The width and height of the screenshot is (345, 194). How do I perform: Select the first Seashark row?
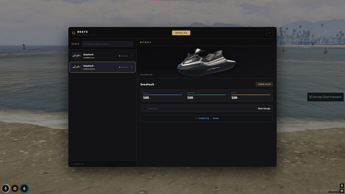pyautogui.click(x=102, y=56)
